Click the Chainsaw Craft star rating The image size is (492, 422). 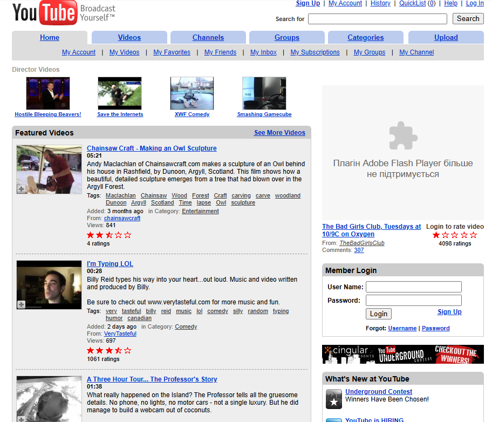click(109, 235)
